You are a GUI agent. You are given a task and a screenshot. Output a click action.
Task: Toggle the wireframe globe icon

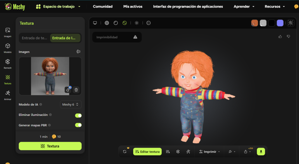click(149, 23)
